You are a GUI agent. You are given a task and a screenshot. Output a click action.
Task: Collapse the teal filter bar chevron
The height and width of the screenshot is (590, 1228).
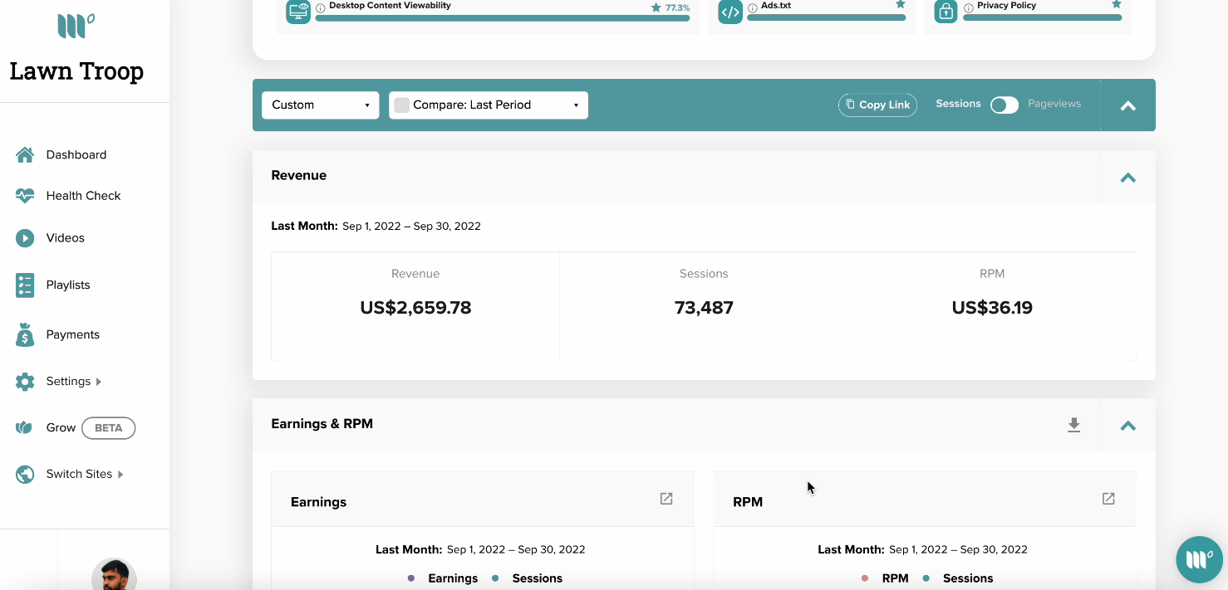coord(1127,106)
